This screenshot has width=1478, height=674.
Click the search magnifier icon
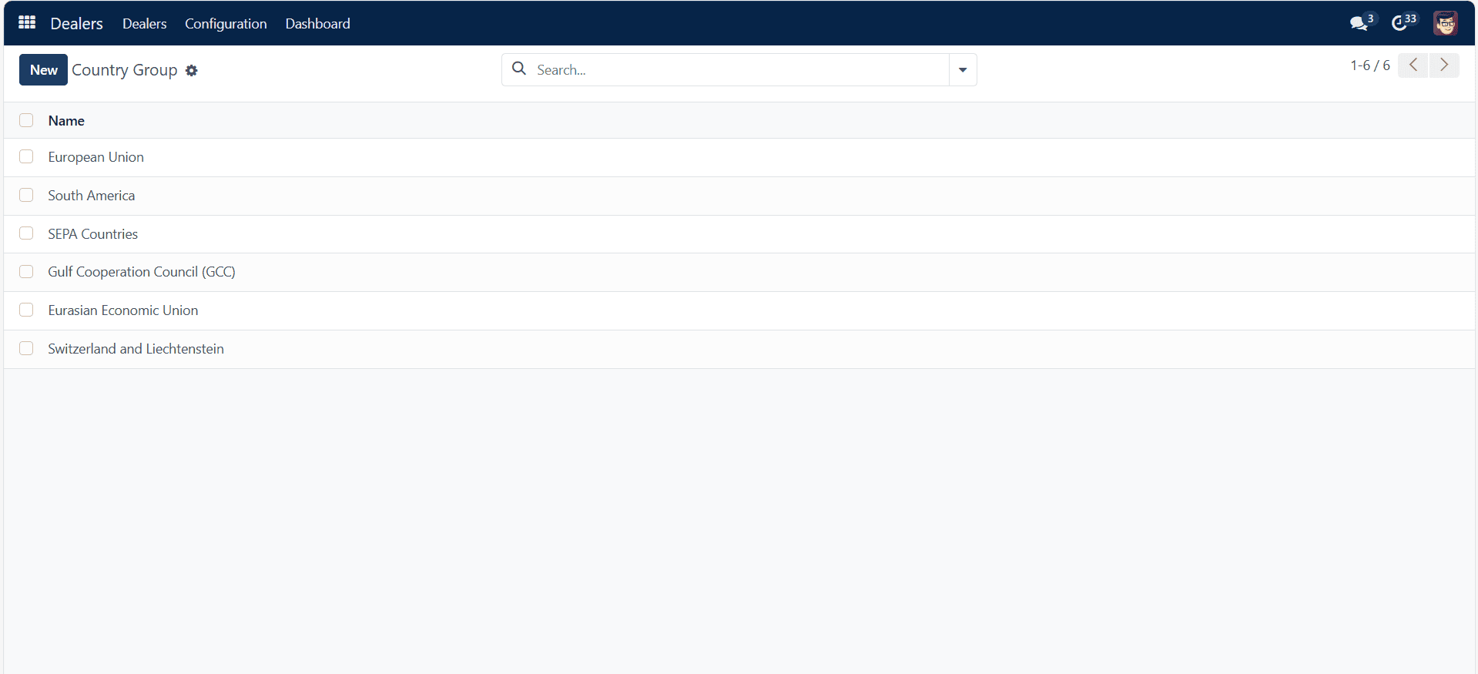click(x=519, y=69)
